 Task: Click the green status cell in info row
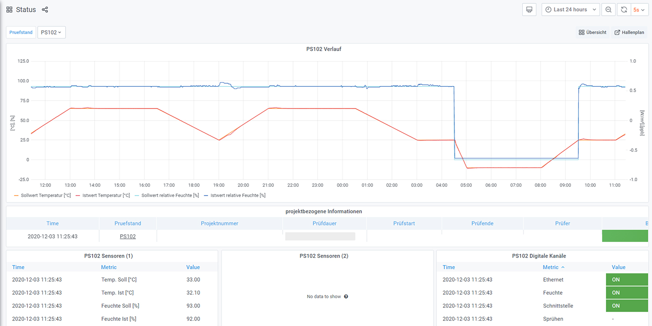(625, 236)
